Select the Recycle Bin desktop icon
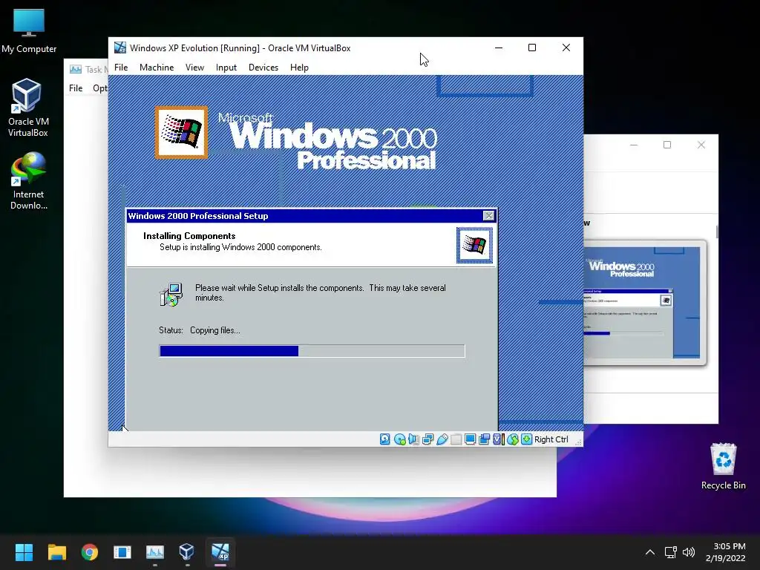Image resolution: width=760 pixels, height=570 pixels. point(723,466)
